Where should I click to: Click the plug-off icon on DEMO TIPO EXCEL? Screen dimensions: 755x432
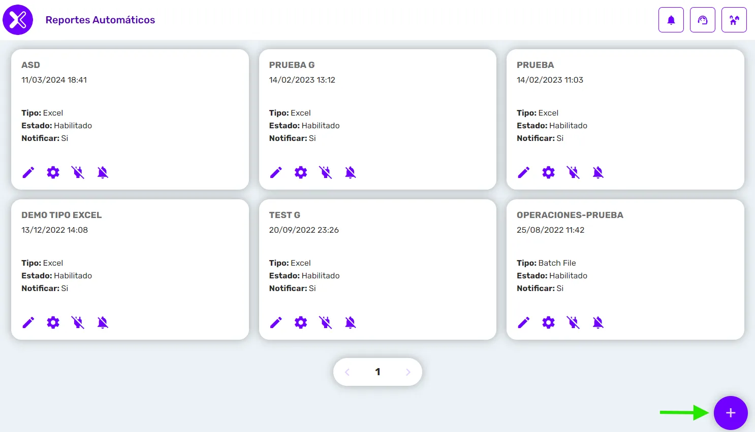pyautogui.click(x=78, y=322)
